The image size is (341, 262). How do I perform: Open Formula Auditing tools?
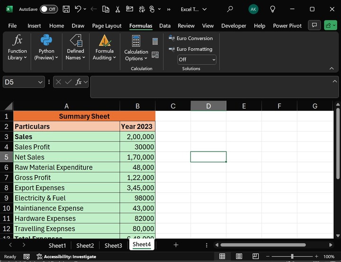tap(104, 48)
